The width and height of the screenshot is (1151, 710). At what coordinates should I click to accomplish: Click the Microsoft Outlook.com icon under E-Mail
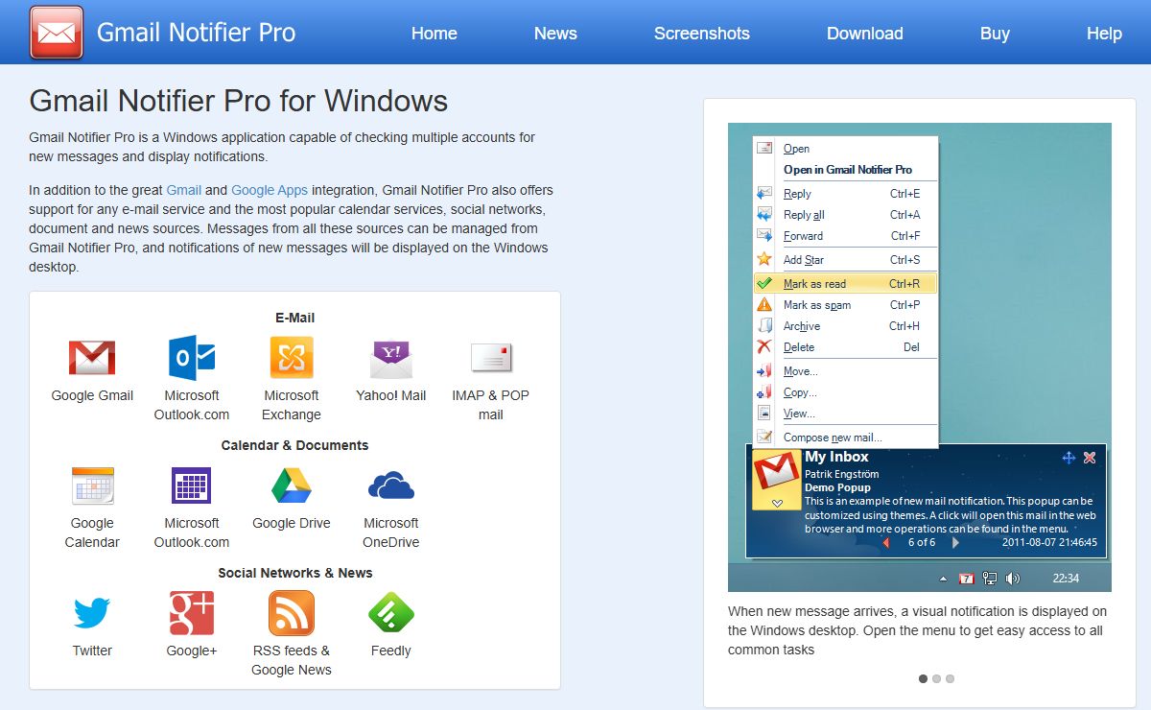192,358
